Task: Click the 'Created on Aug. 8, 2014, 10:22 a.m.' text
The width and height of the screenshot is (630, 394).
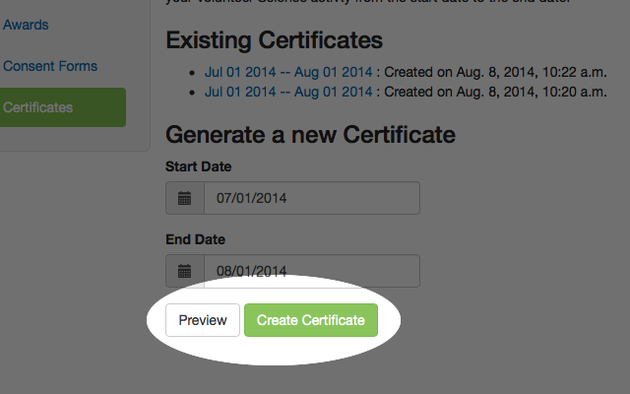Action: click(495, 72)
